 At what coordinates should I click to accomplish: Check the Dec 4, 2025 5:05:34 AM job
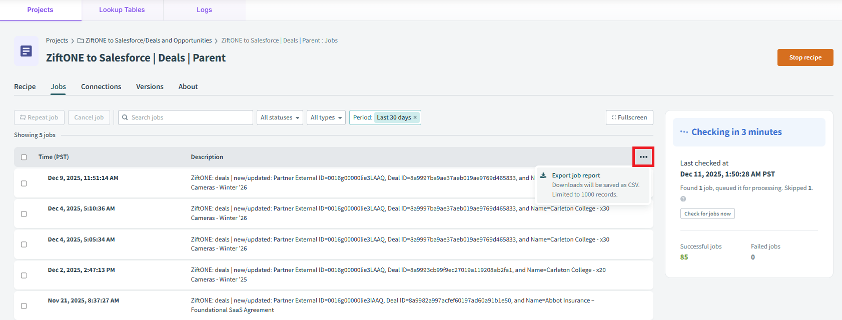click(24, 244)
